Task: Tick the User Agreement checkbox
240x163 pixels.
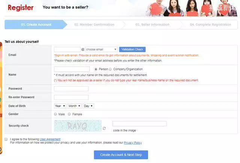Action: [x=6, y=139]
